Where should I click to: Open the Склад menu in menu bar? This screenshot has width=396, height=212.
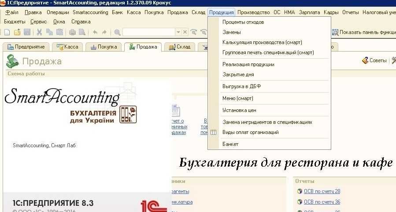[199, 12]
